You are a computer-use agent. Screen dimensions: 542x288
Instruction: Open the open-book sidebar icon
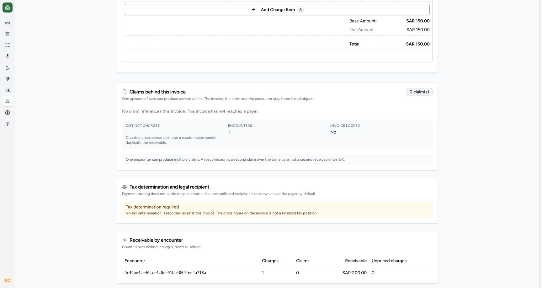pos(8,79)
